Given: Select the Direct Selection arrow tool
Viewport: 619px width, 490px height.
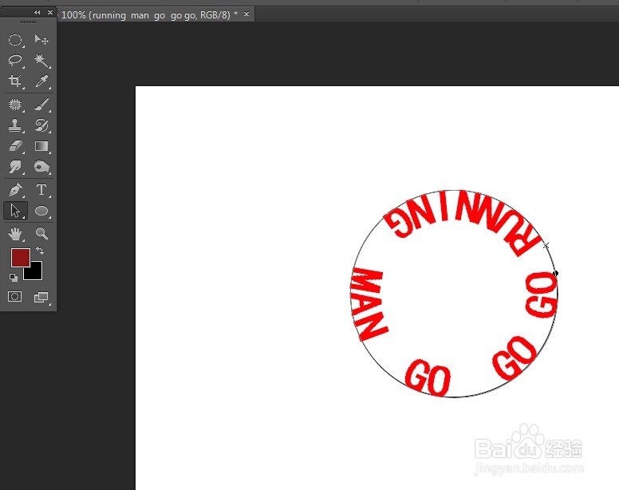Looking at the screenshot, I should (x=15, y=211).
